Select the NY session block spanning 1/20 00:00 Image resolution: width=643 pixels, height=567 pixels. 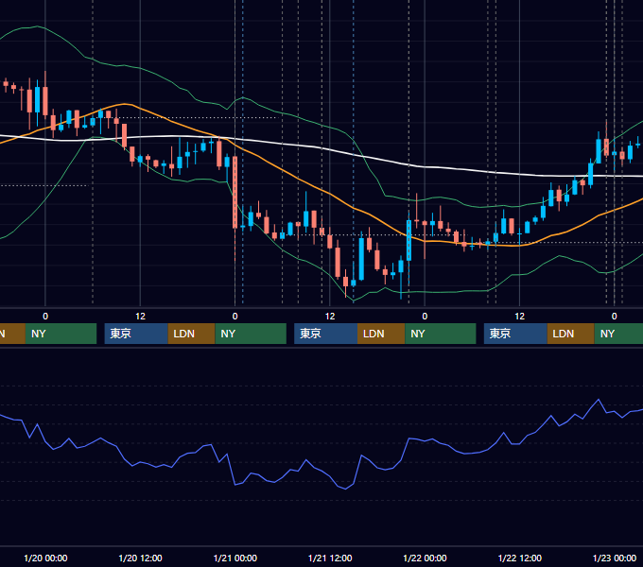point(61,334)
